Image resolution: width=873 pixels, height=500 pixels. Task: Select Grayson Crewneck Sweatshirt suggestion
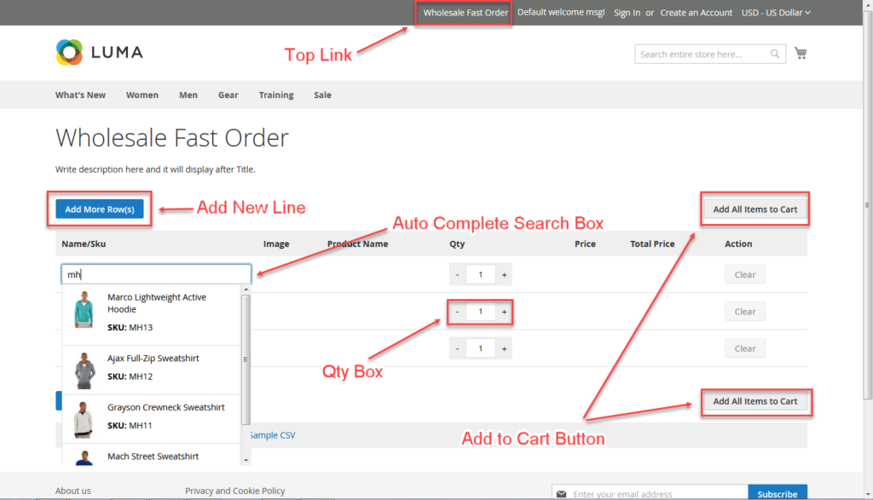pyautogui.click(x=152, y=419)
